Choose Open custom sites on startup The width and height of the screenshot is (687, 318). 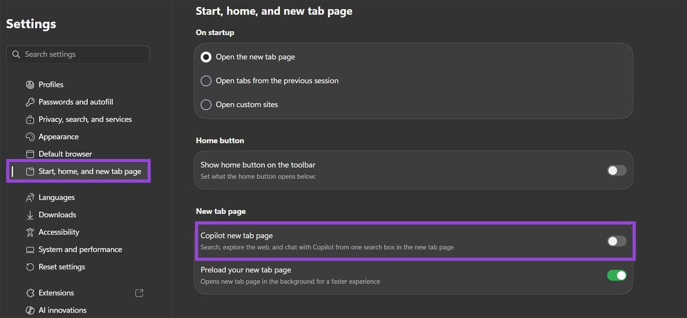pos(206,104)
